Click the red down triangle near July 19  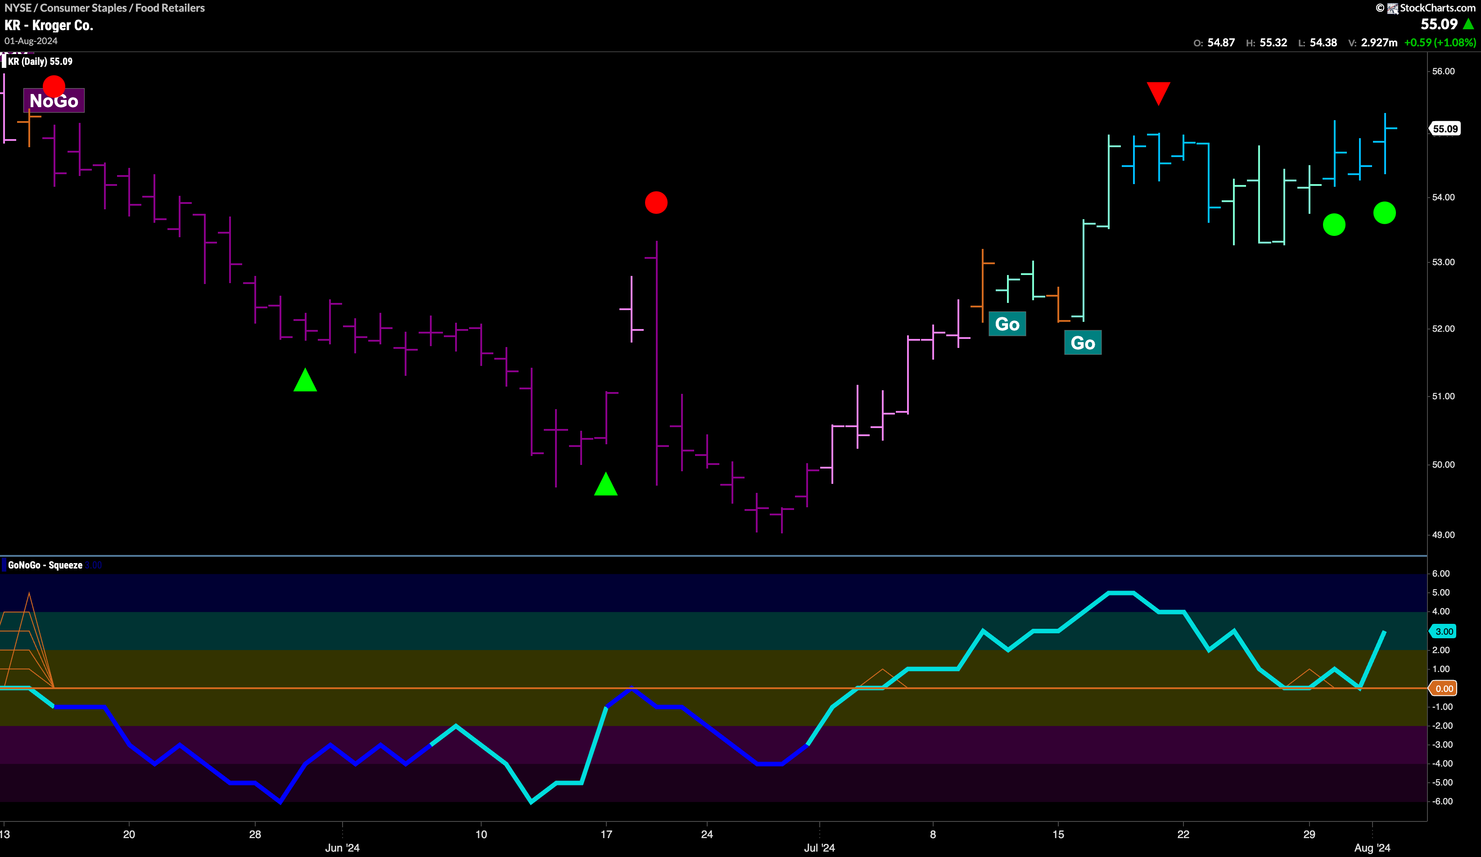pyautogui.click(x=1158, y=94)
